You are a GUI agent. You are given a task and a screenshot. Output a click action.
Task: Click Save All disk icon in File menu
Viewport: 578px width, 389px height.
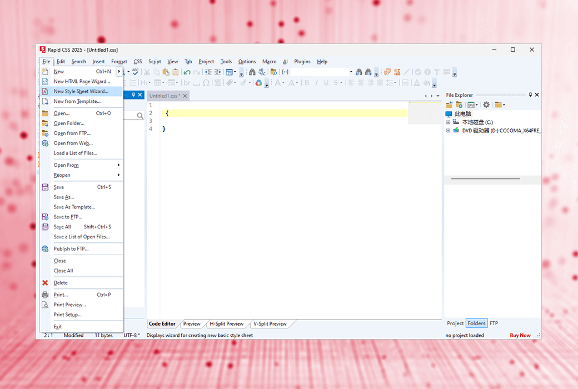tap(45, 227)
